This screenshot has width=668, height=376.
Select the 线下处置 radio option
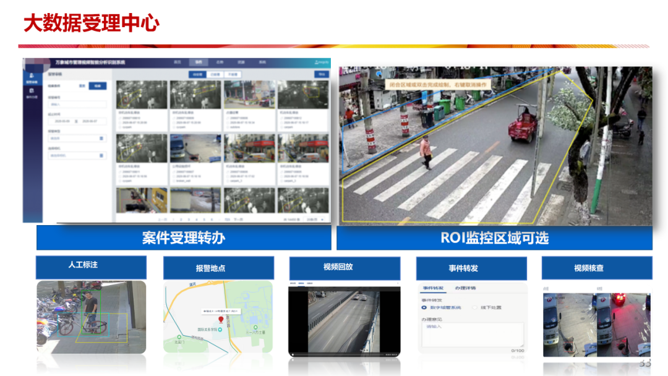point(487,307)
